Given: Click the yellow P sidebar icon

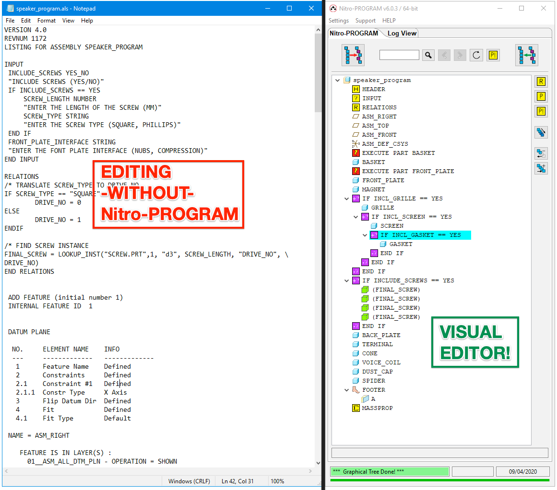Looking at the screenshot, I should point(541,96).
